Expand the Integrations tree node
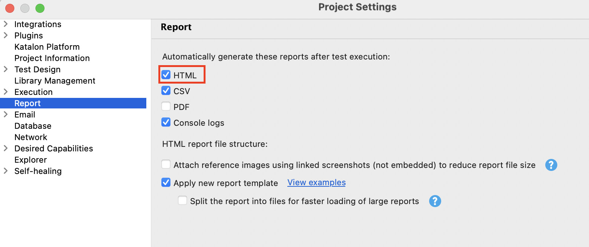Viewport: 589px width, 247px height. coord(6,24)
